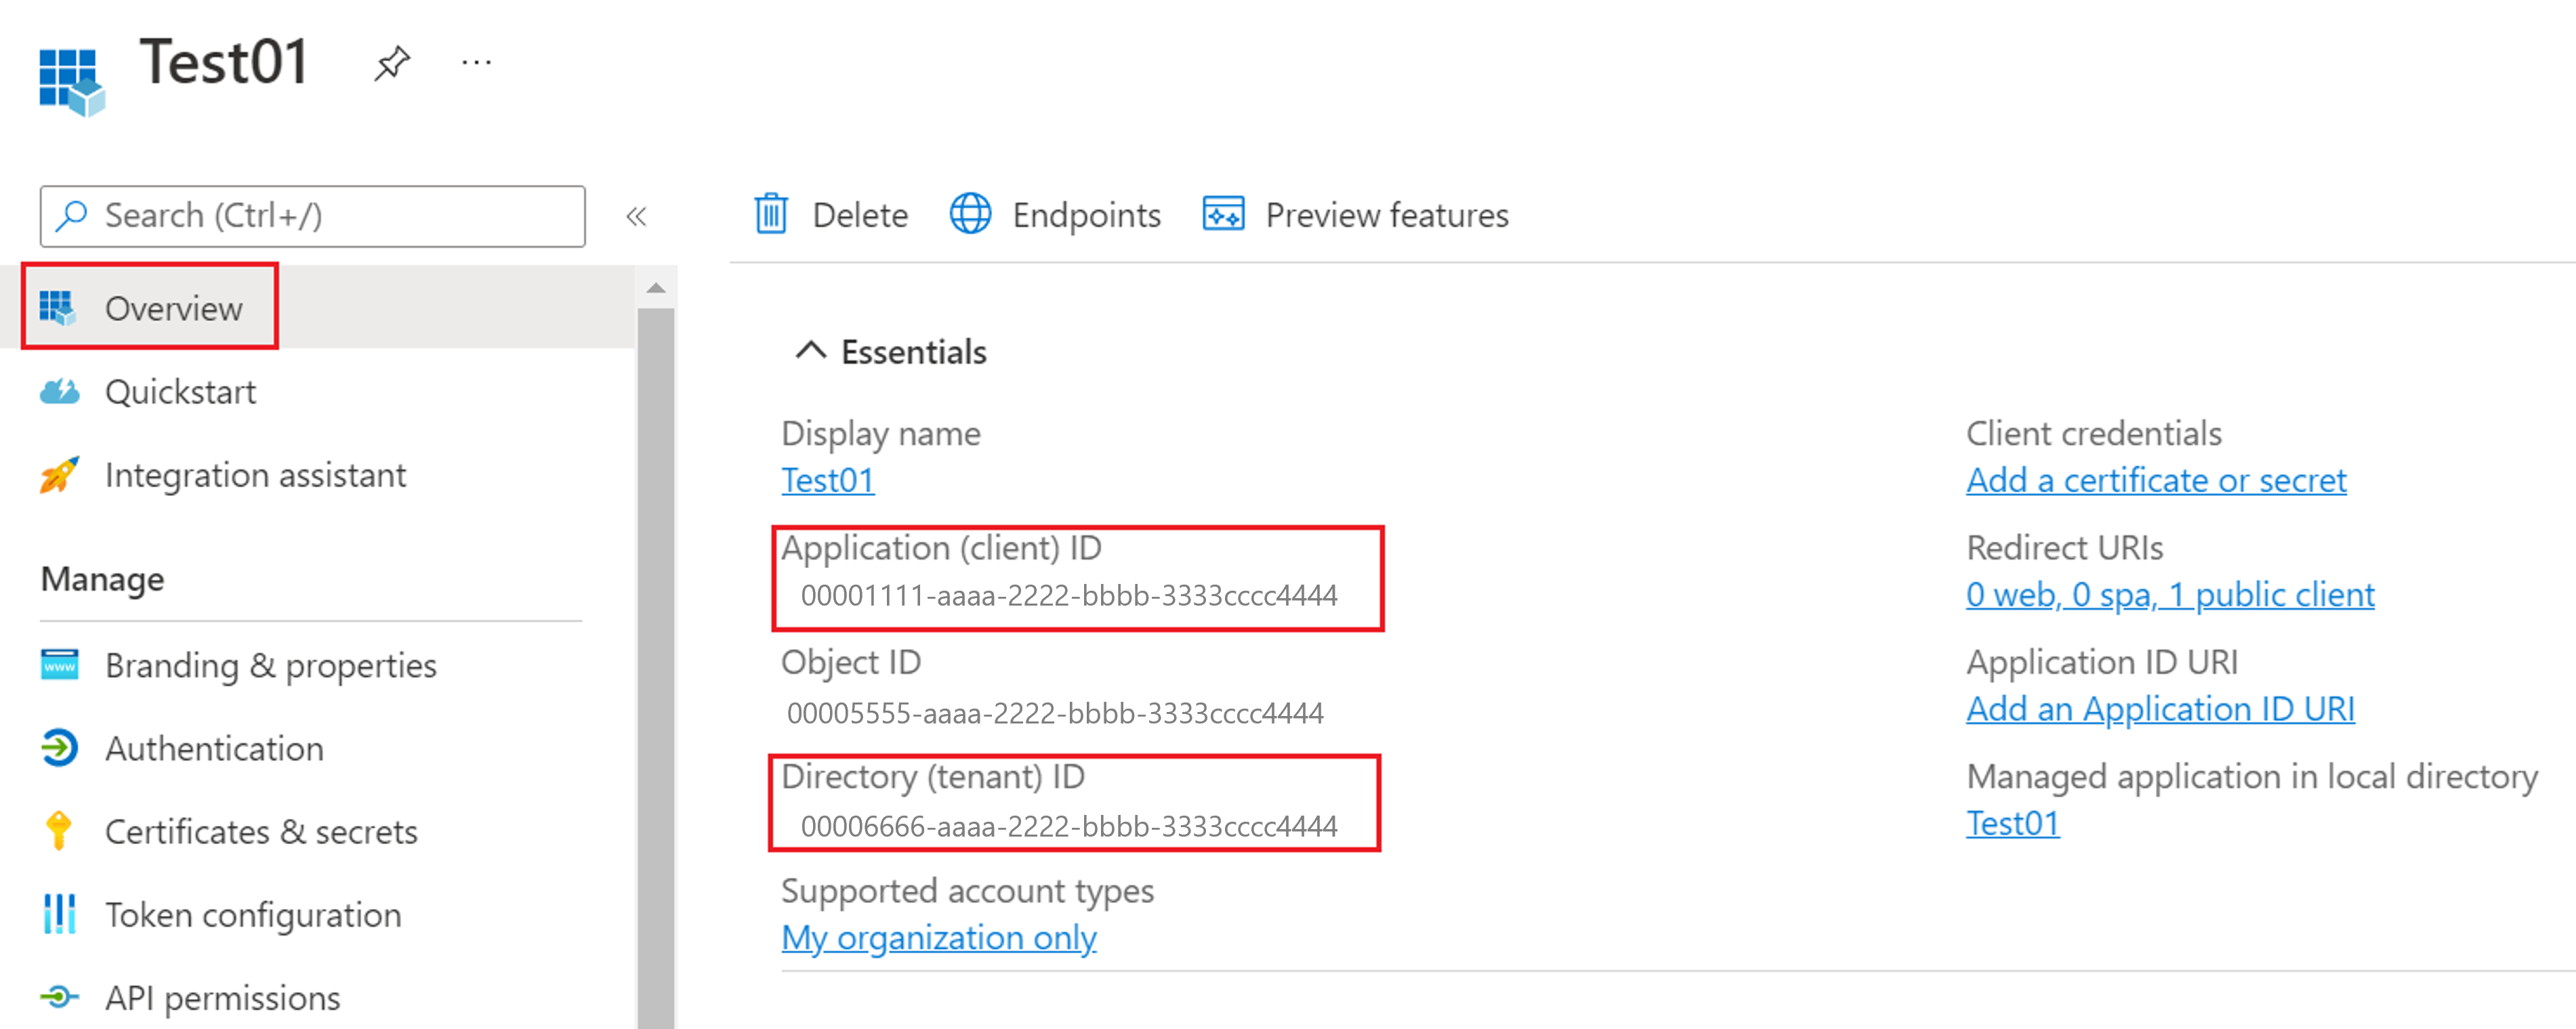Click the Essentials heading text
The width and height of the screenshot is (2576, 1029).
point(913,352)
